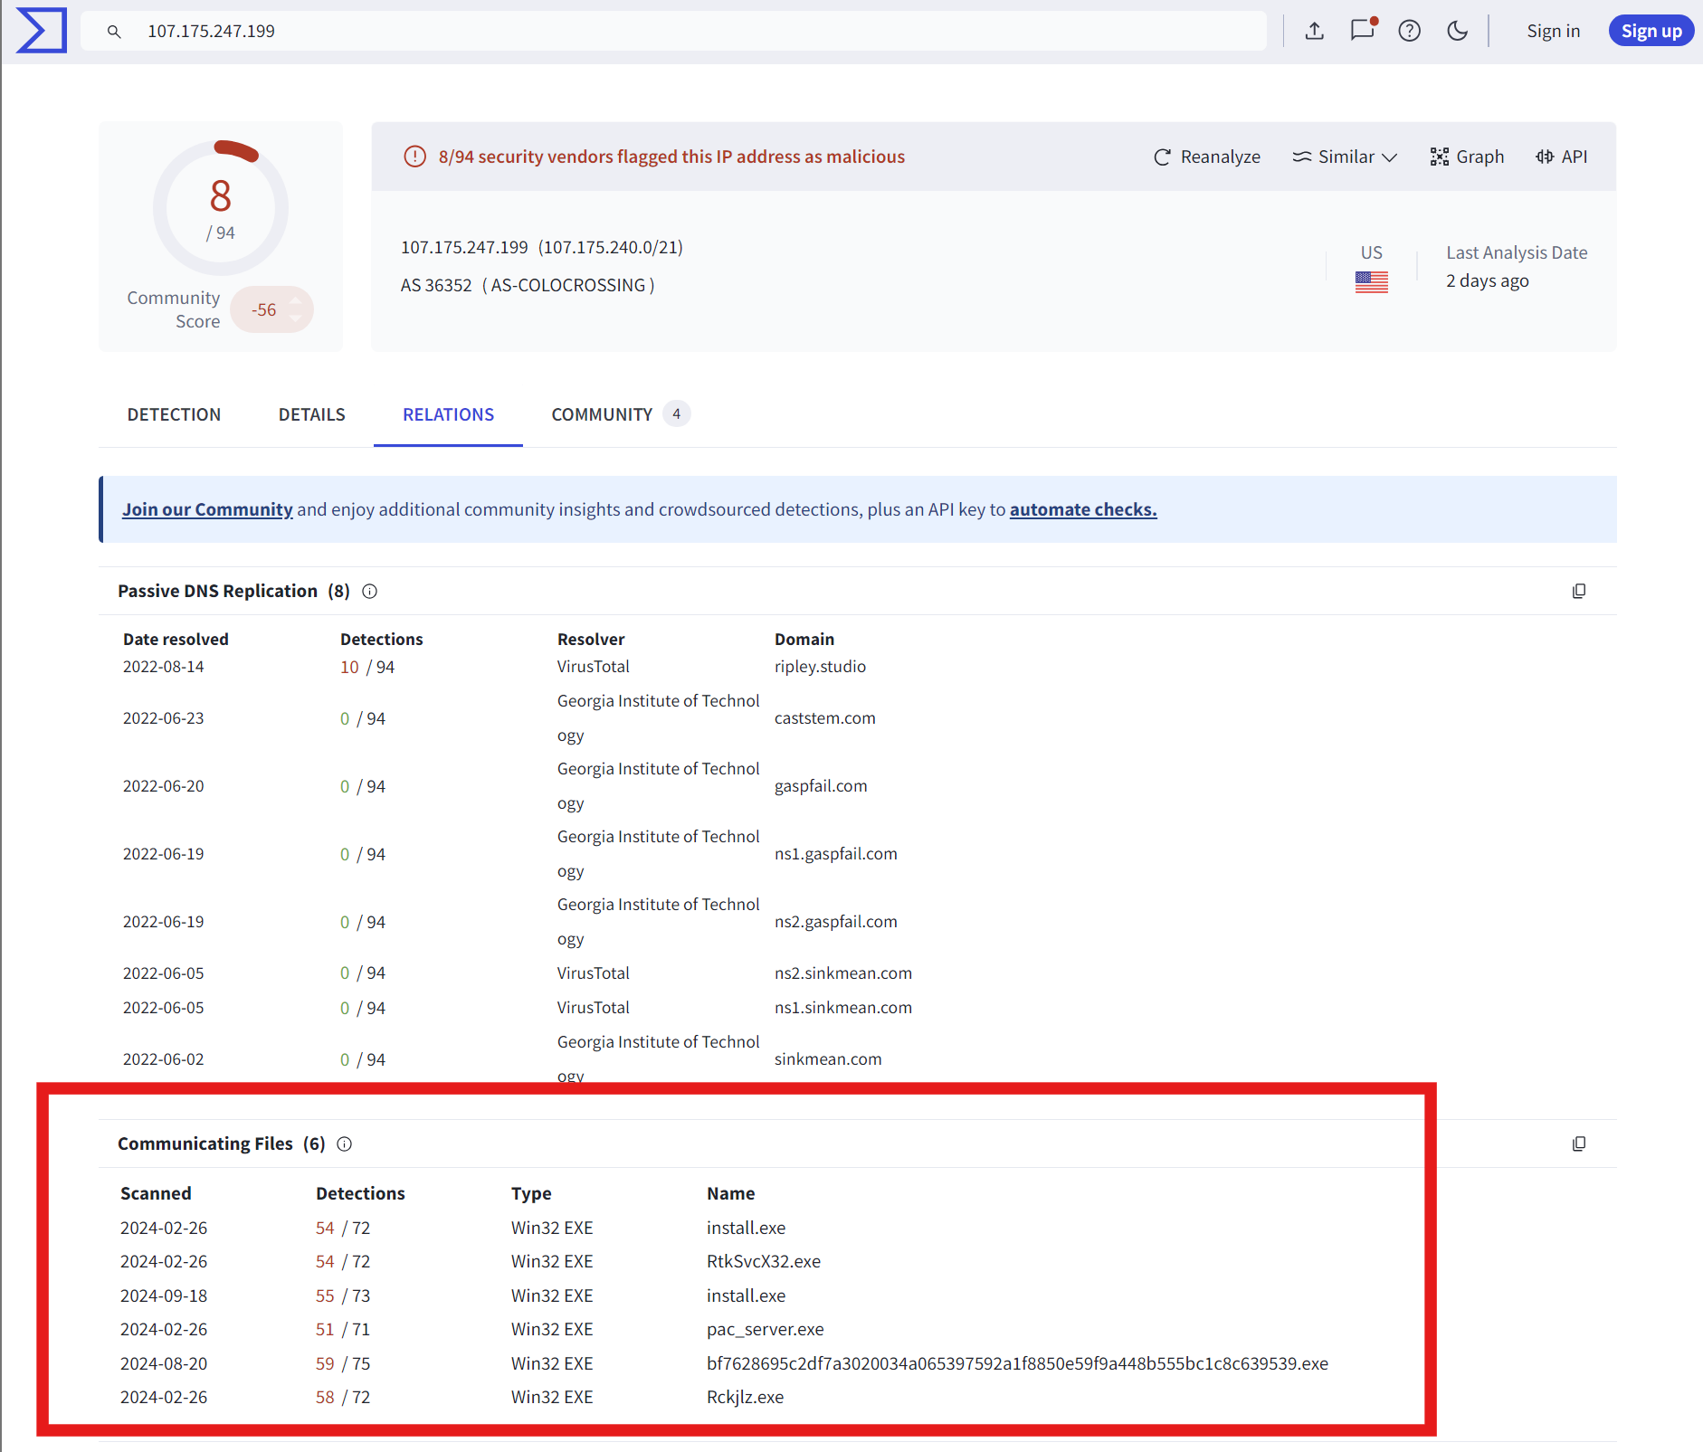Click the Sign in link
This screenshot has width=1703, height=1452.
click(1554, 31)
